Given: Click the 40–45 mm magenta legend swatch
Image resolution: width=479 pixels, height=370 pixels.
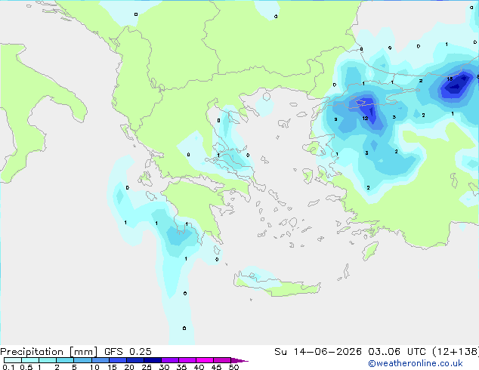Looking at the screenshot, I should pos(205,360).
